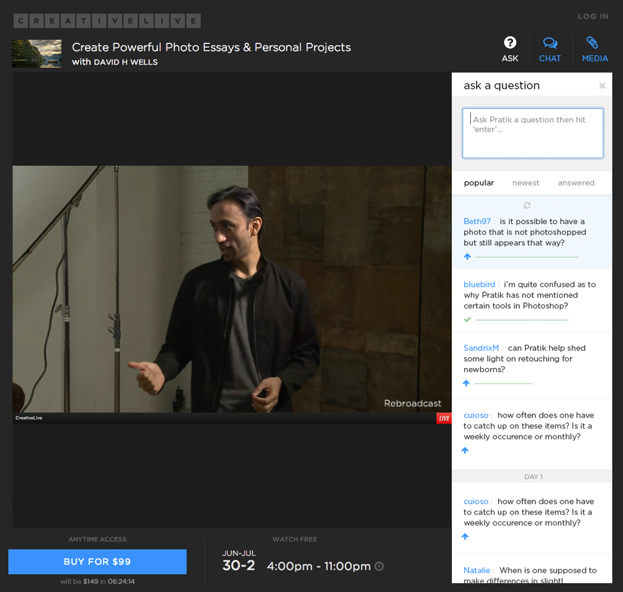Viewport: 623px width, 592px height.
Task: Switch to the newest questions tab
Action: tap(526, 183)
